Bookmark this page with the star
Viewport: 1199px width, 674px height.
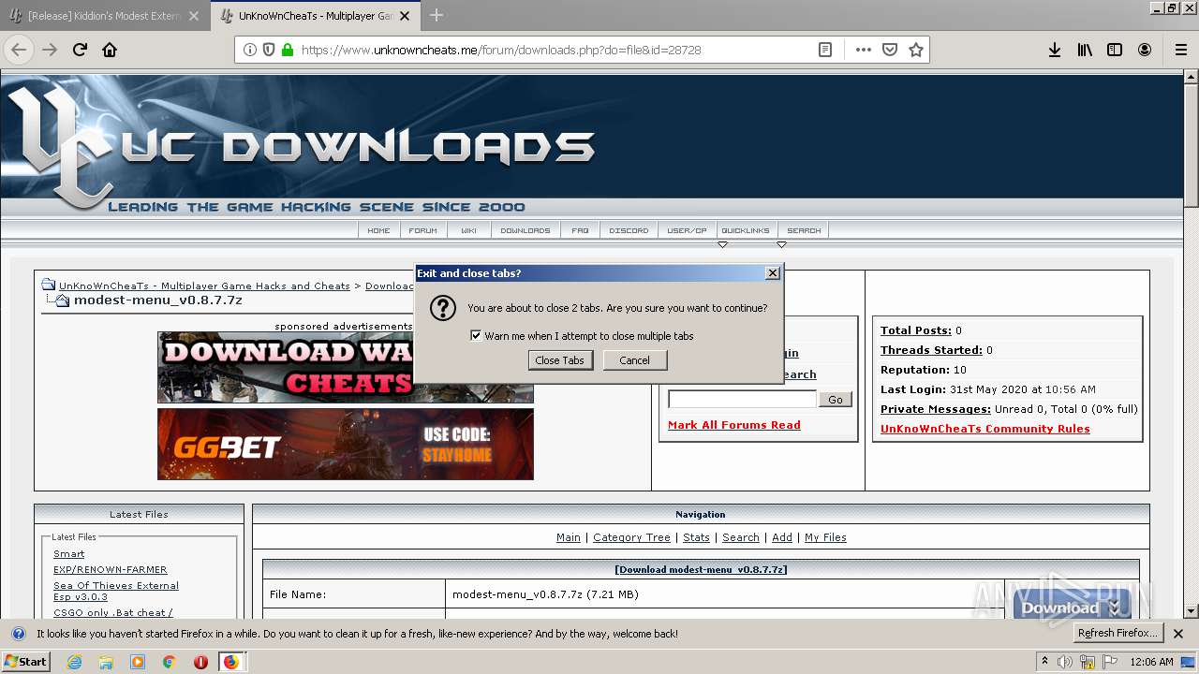tap(916, 50)
